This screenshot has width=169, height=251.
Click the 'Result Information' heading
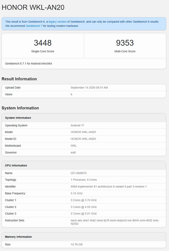point(19,79)
